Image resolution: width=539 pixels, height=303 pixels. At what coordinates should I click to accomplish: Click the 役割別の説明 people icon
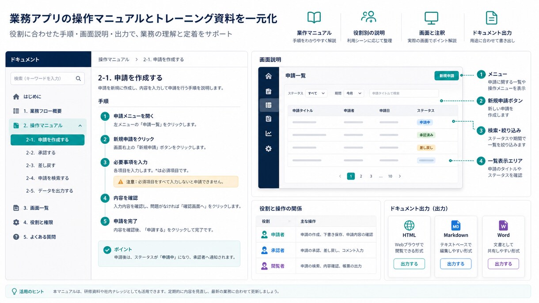click(x=368, y=17)
